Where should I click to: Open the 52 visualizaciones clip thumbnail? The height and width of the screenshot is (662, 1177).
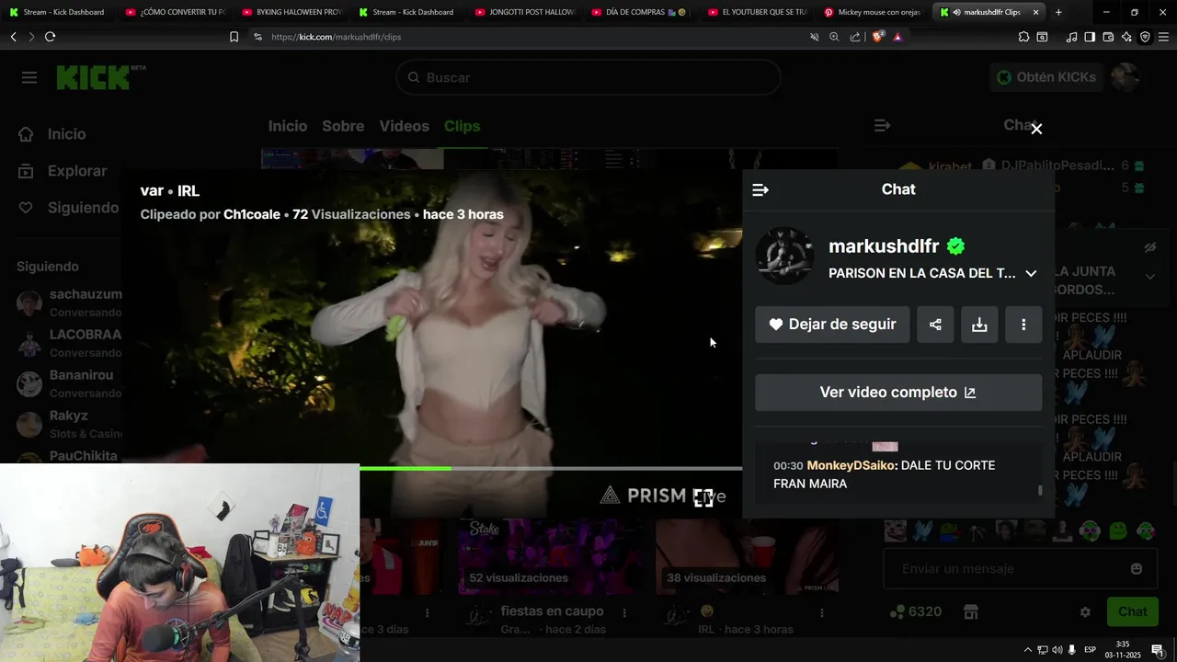tap(549, 556)
